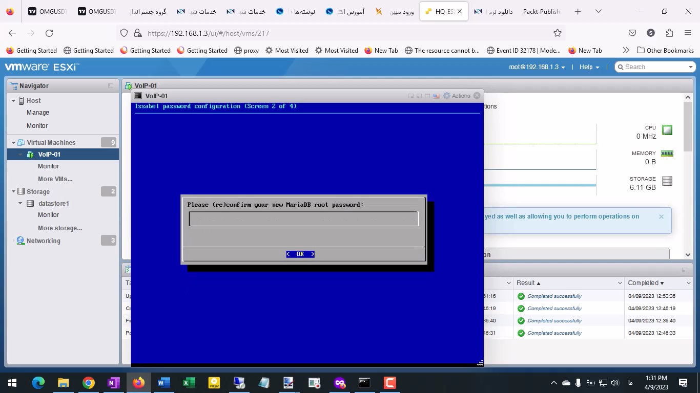Click More storage... link
The width and height of the screenshot is (700, 393).
coord(60,228)
